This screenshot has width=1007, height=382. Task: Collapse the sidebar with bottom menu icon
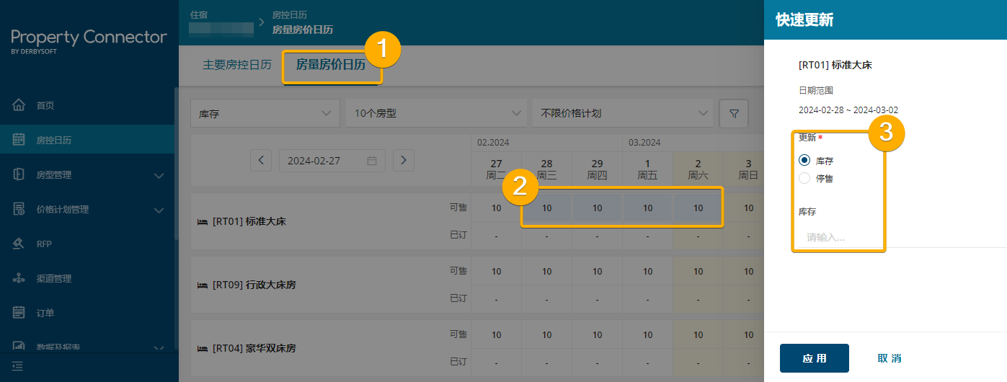coord(18,367)
